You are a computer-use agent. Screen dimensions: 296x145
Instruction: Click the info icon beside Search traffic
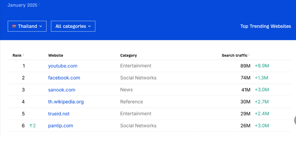249,55
